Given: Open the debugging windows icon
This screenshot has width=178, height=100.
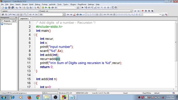Looking at the screenshot, I should click(112, 7).
